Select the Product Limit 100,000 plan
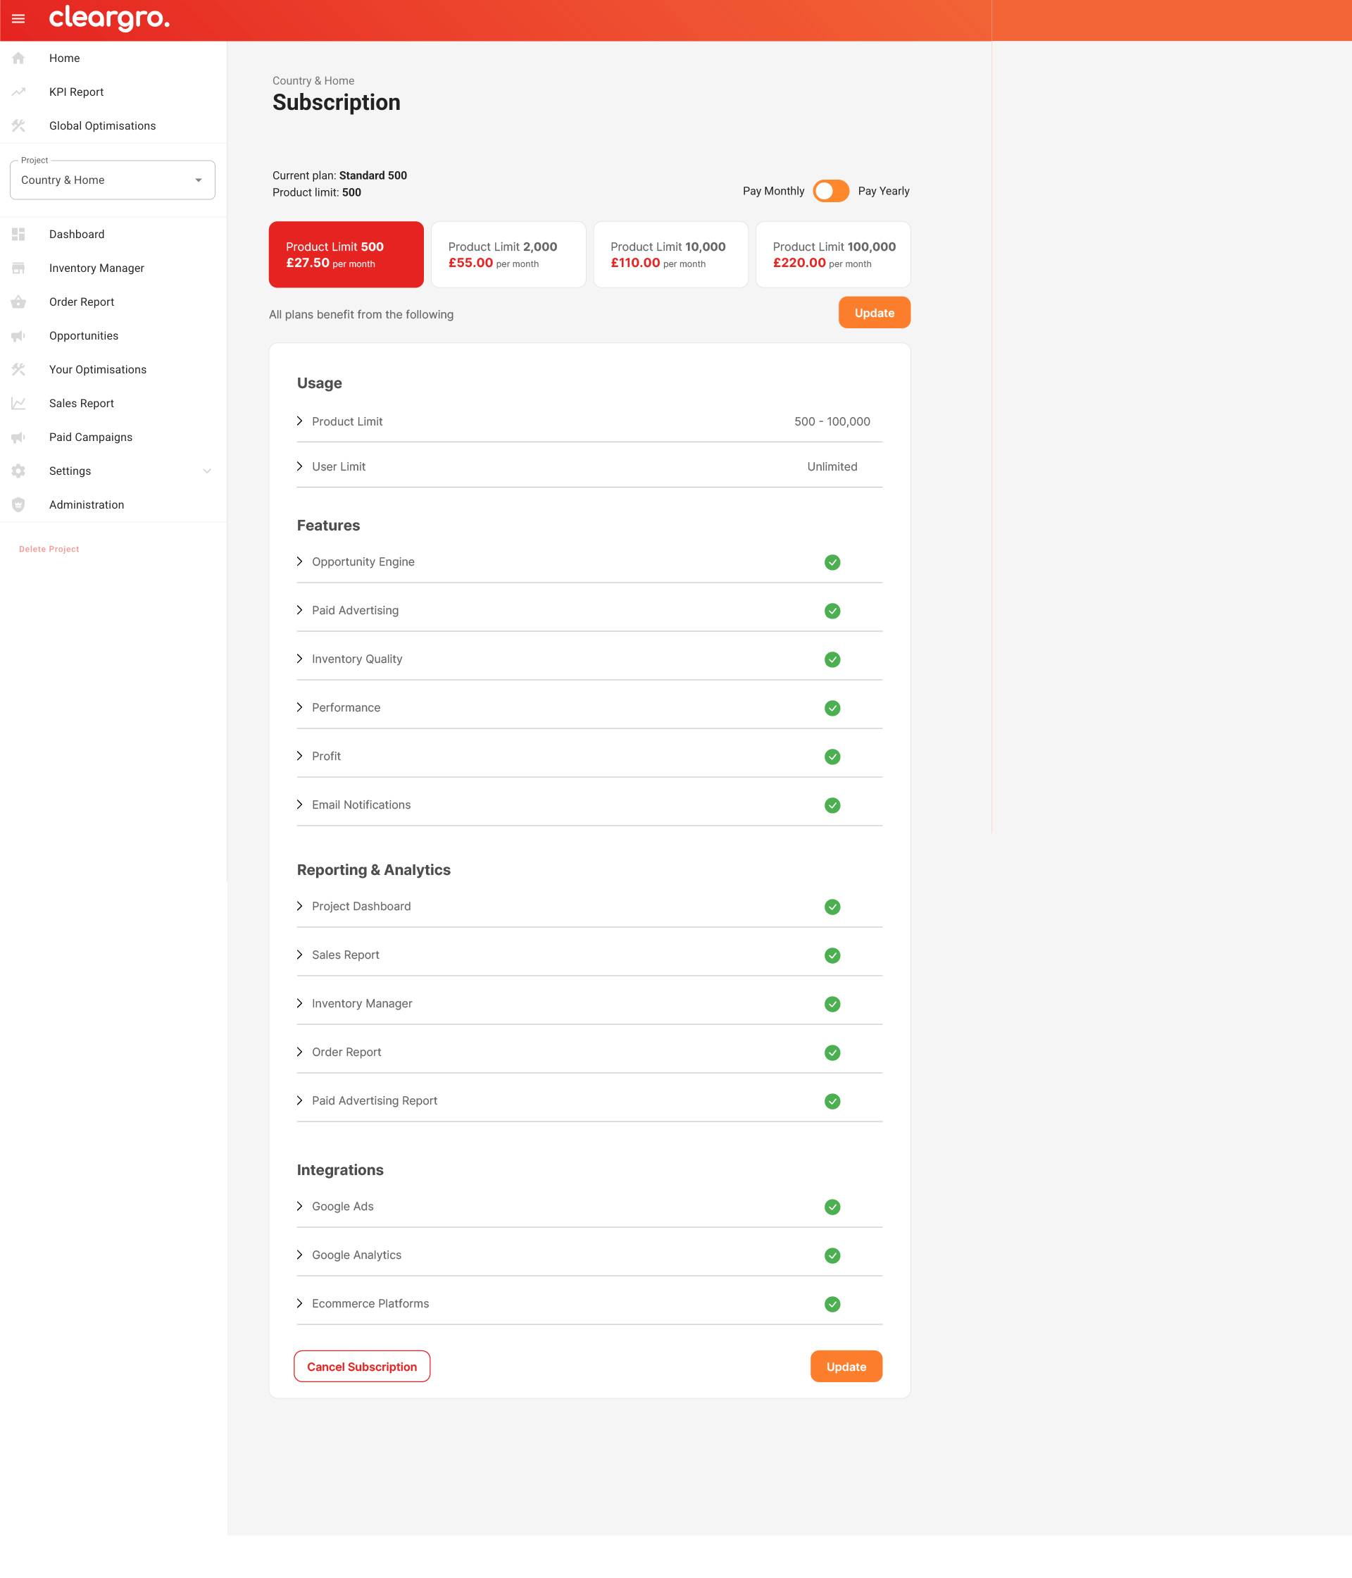 [x=833, y=254]
